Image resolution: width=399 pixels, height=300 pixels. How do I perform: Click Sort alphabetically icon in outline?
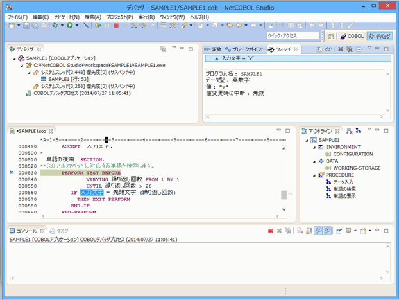(x=349, y=131)
